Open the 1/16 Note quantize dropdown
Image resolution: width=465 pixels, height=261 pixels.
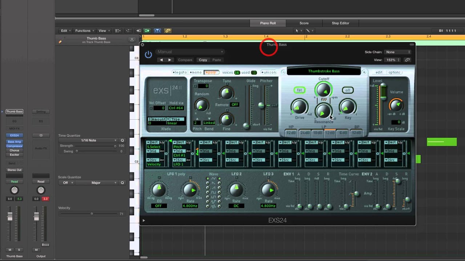tap(88, 141)
